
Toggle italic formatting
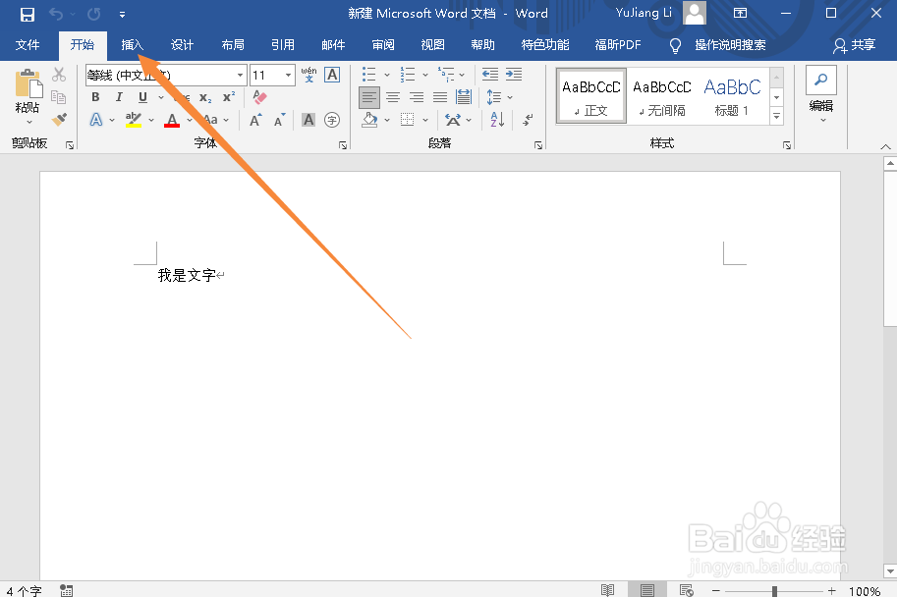tap(119, 97)
